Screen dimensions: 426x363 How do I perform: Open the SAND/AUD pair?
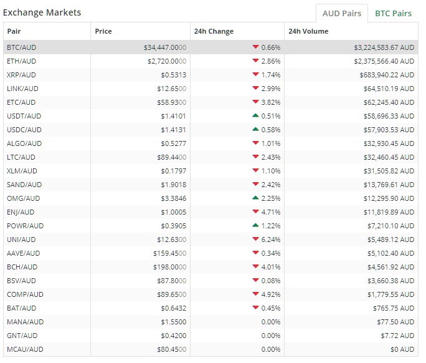point(24,185)
